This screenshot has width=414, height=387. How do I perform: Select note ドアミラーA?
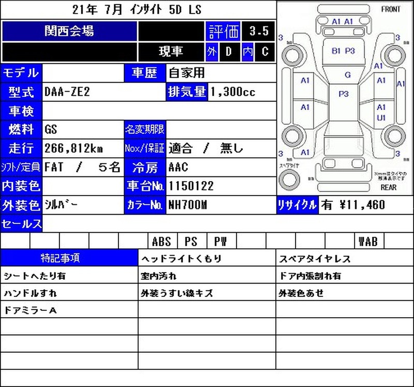30,310
